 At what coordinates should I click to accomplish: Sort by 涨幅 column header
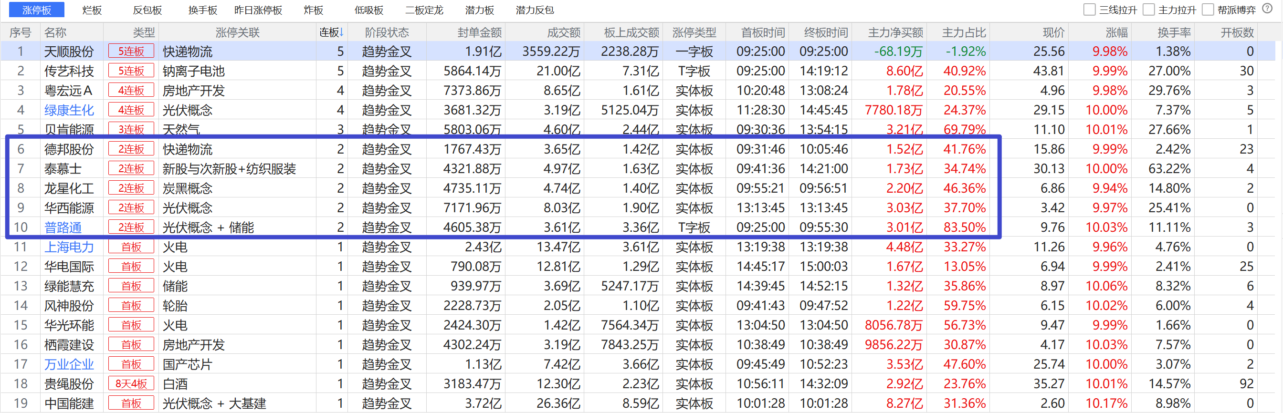point(1116,32)
